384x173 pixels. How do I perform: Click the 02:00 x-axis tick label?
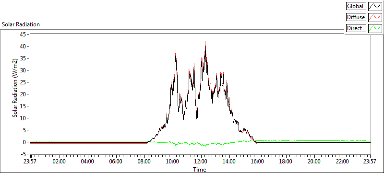[x=60, y=161]
